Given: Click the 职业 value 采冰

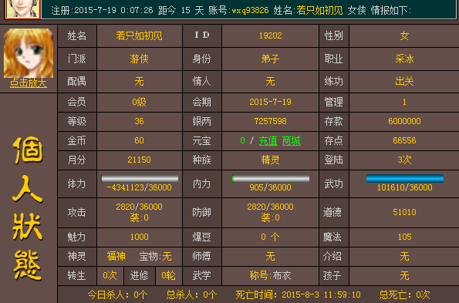Looking at the screenshot, I should point(404,59).
